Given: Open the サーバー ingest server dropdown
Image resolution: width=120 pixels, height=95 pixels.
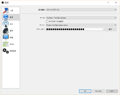Looking at the screenshot, I should (81, 25).
